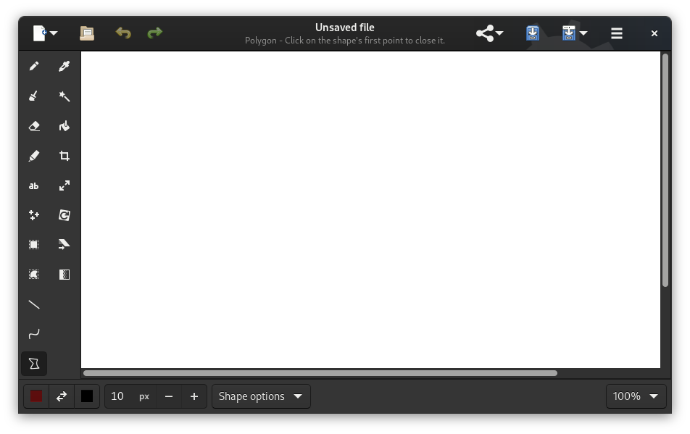Image resolution: width=690 pixels, height=434 pixels.
Task: Select the Scale tool with diagonal arrows
Action: [65, 185]
